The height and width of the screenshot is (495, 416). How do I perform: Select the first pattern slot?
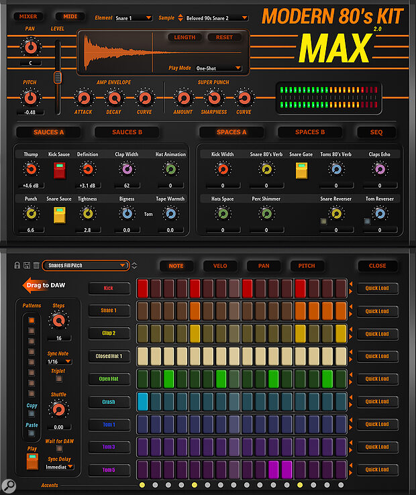(32, 320)
